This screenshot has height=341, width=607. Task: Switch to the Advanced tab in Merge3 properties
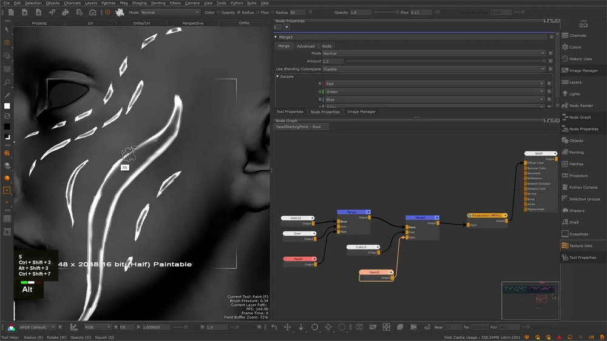tap(306, 46)
